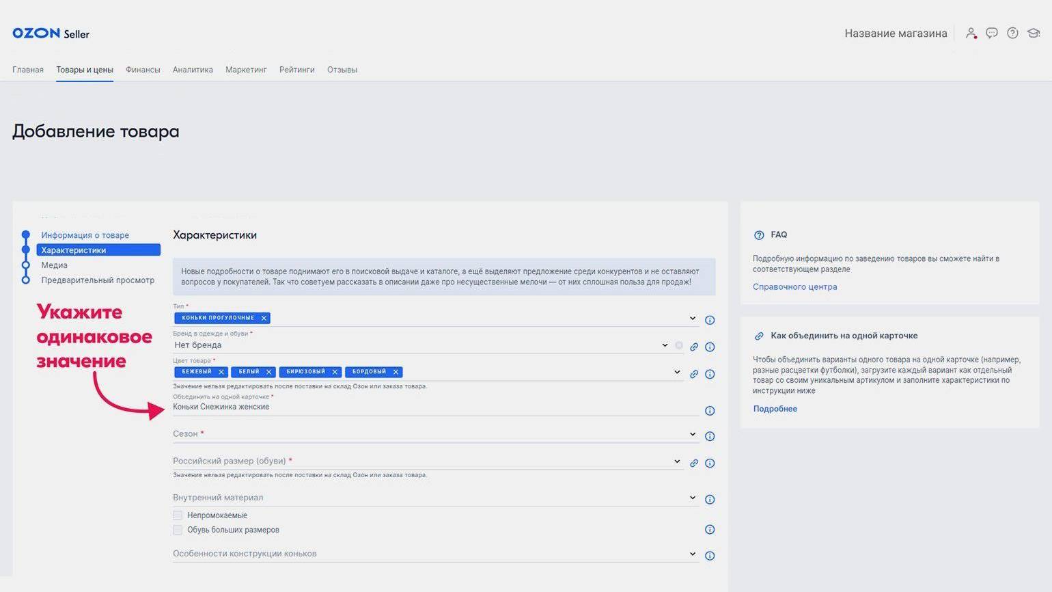Image resolution: width=1052 pixels, height=592 pixels.
Task: Expand the Сезон dropdown
Action: pos(692,434)
